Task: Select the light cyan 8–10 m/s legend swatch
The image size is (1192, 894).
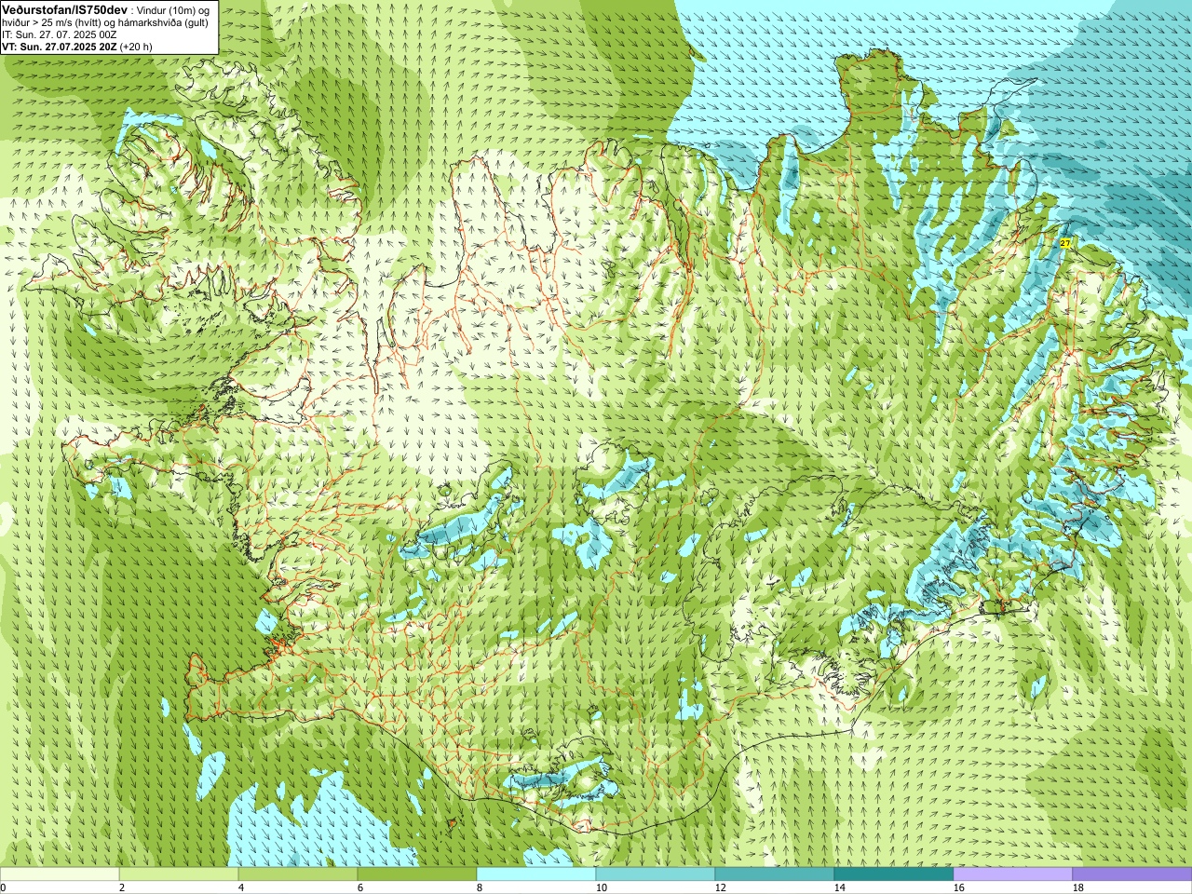Action: pyautogui.click(x=536, y=874)
